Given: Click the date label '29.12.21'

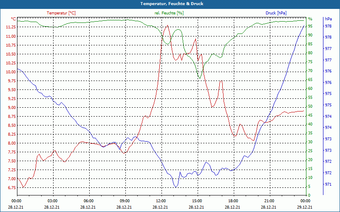Looking at the screenshot, I should (x=305, y=207).
